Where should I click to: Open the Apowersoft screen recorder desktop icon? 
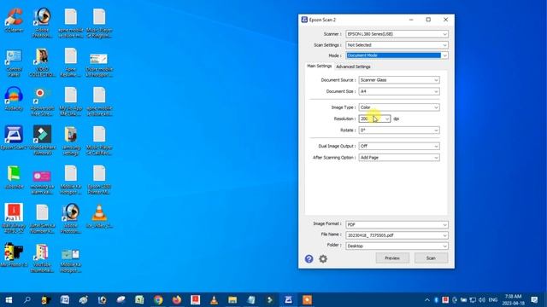pos(42,101)
